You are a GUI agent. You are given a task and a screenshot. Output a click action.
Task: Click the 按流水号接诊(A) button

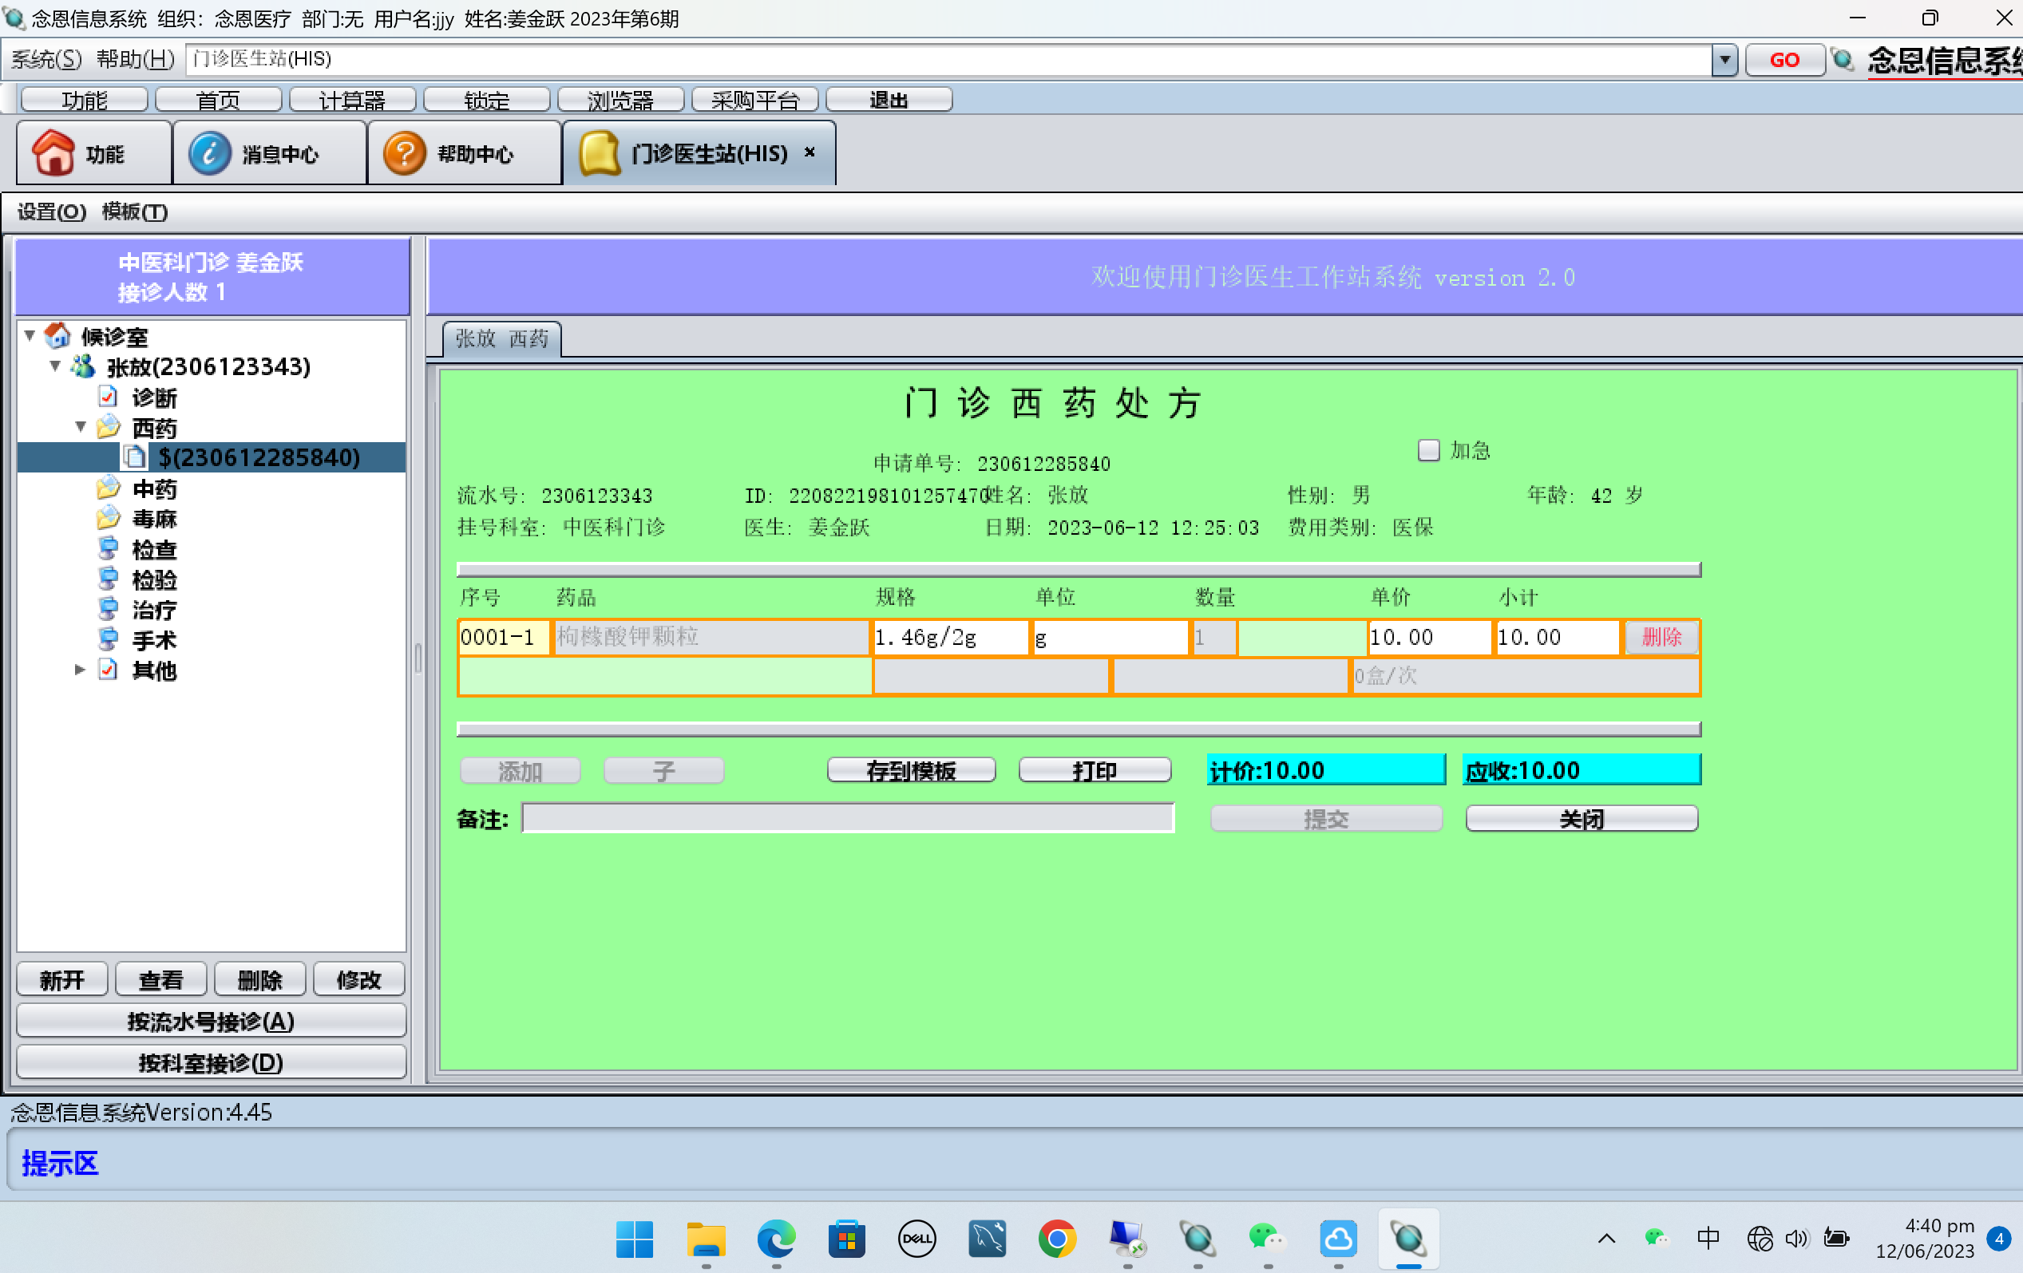pyautogui.click(x=211, y=1020)
